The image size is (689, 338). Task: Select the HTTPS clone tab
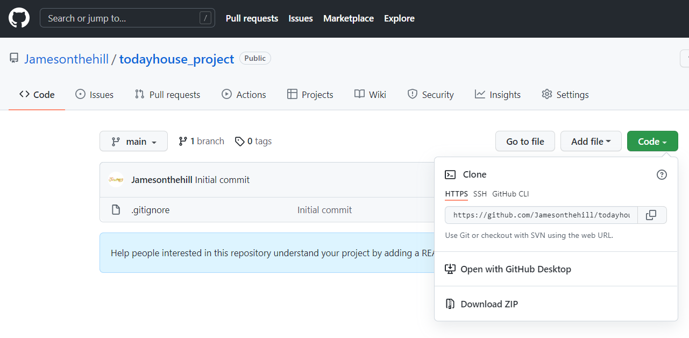point(457,194)
